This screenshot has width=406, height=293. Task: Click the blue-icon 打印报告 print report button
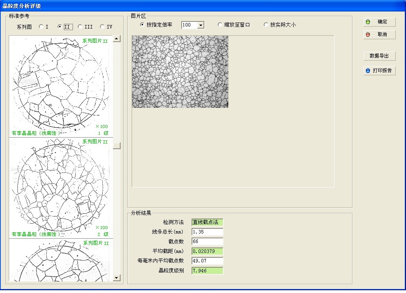tap(379, 71)
